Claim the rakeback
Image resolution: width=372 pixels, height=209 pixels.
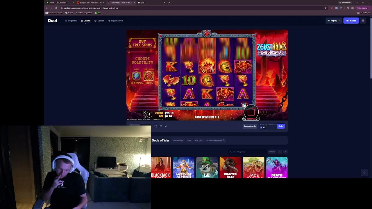(x=281, y=126)
